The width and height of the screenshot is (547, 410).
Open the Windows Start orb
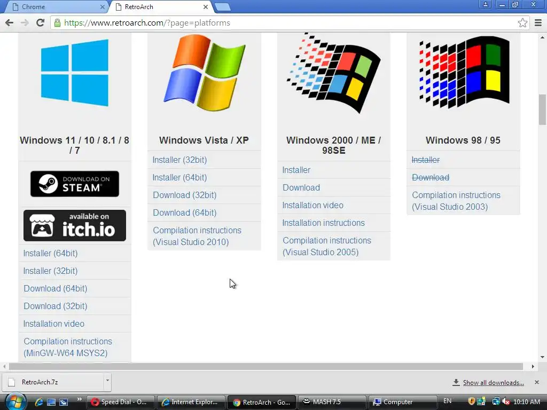click(15, 402)
